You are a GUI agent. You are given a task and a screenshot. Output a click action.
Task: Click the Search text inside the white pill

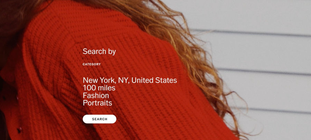click(x=100, y=119)
